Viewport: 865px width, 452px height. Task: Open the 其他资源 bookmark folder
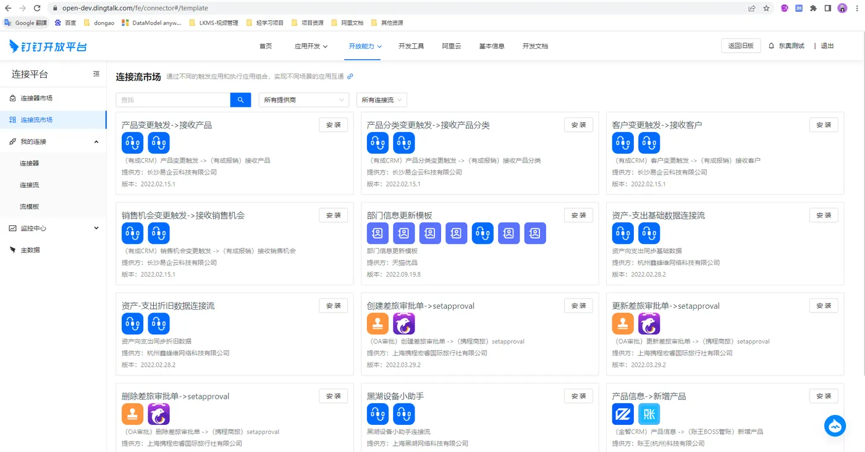pyautogui.click(x=387, y=23)
